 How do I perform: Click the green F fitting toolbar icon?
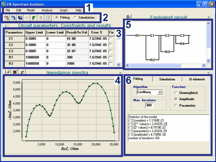tap(34, 18)
